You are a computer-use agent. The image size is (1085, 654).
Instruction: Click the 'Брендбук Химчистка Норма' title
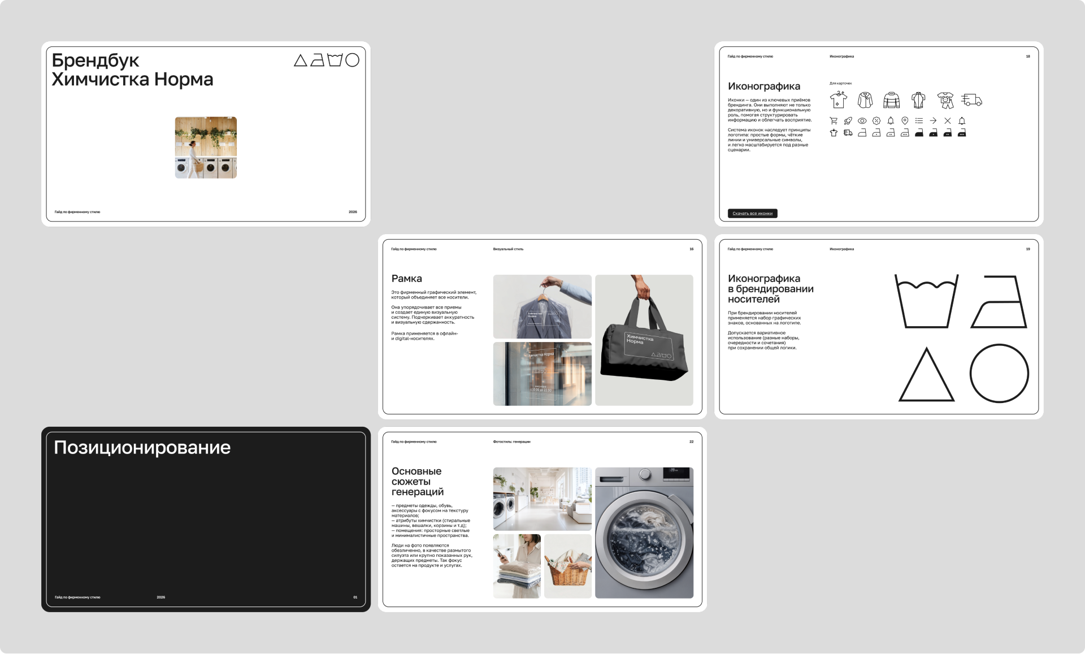[x=132, y=70]
